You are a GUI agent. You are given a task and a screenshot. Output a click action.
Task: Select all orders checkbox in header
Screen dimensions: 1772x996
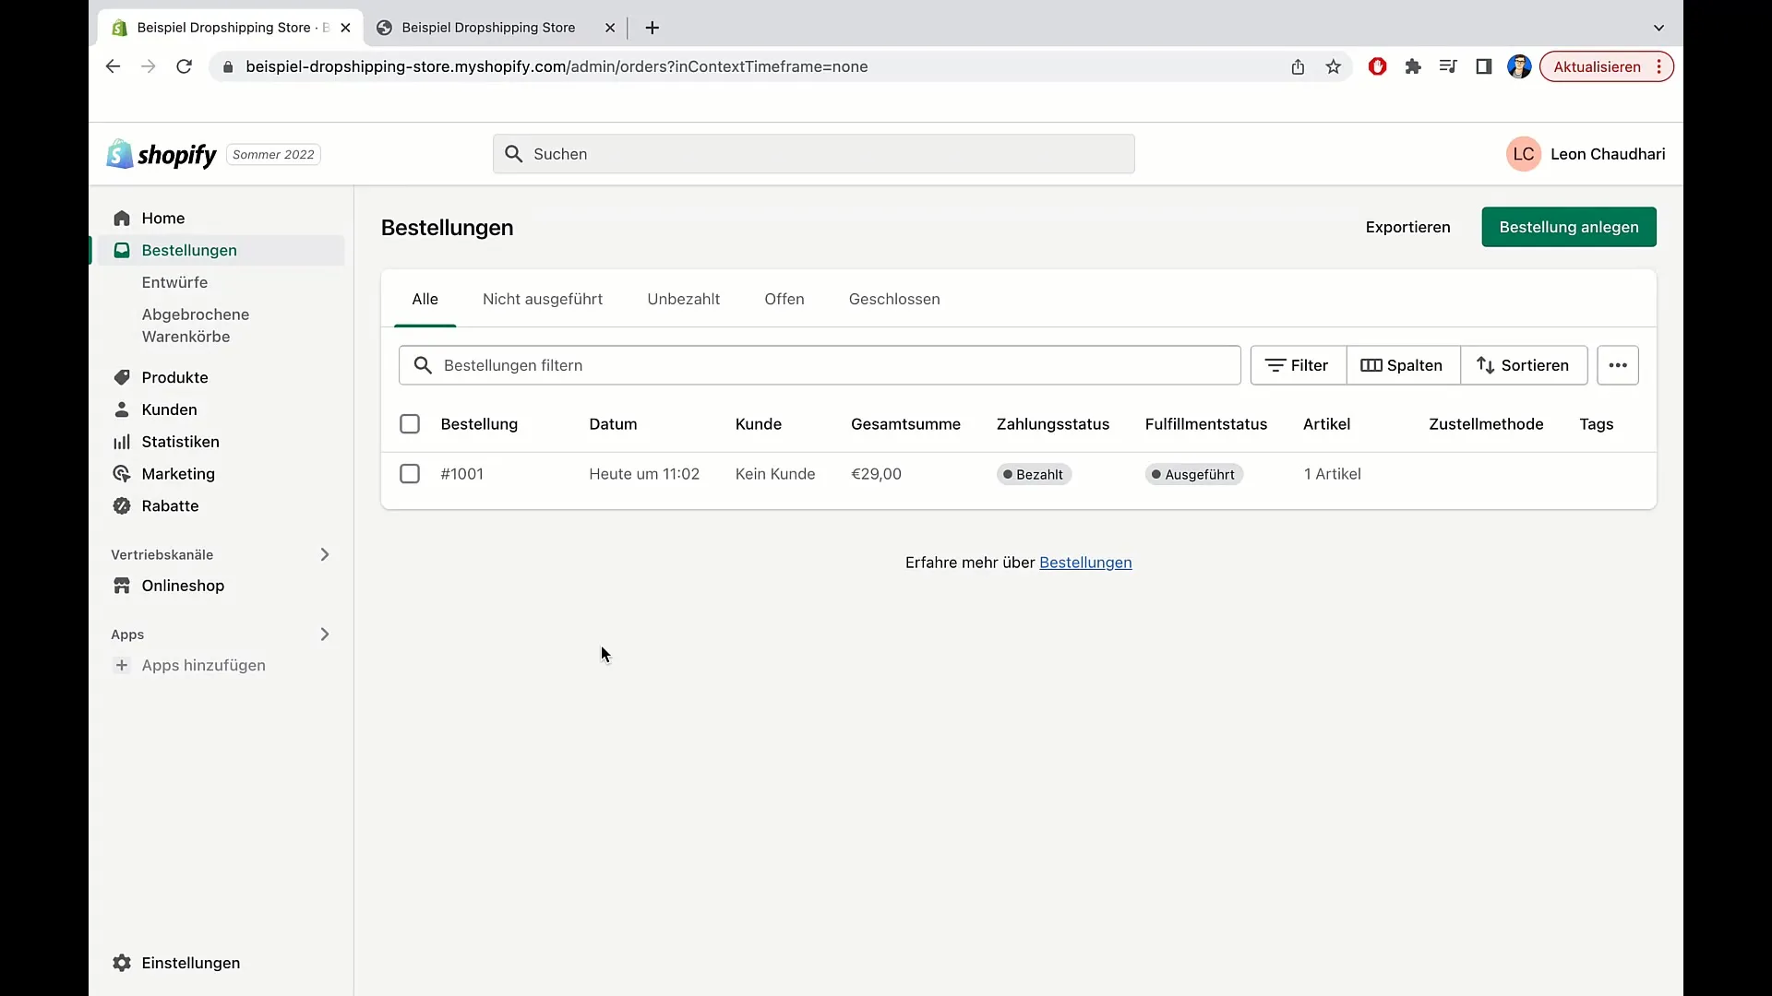[x=410, y=424]
